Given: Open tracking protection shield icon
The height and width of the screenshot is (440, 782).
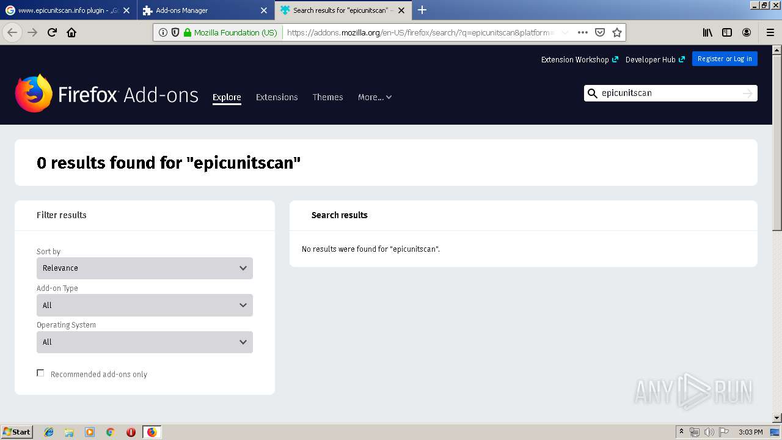Looking at the screenshot, I should (175, 32).
